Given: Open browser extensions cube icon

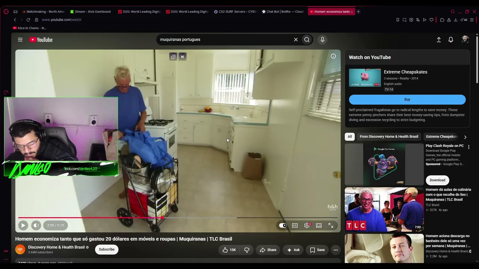Looking at the screenshot, I should click(442, 20).
